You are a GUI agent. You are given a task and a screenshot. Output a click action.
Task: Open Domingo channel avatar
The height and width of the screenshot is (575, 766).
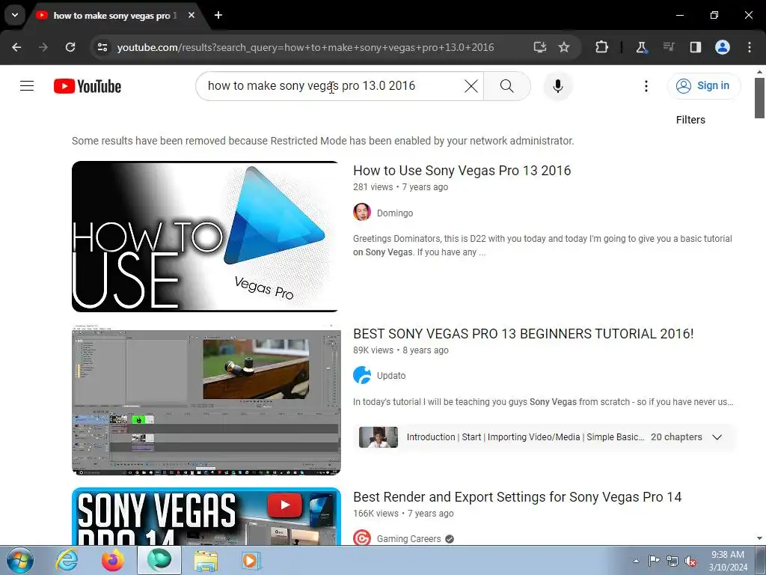[x=361, y=212]
